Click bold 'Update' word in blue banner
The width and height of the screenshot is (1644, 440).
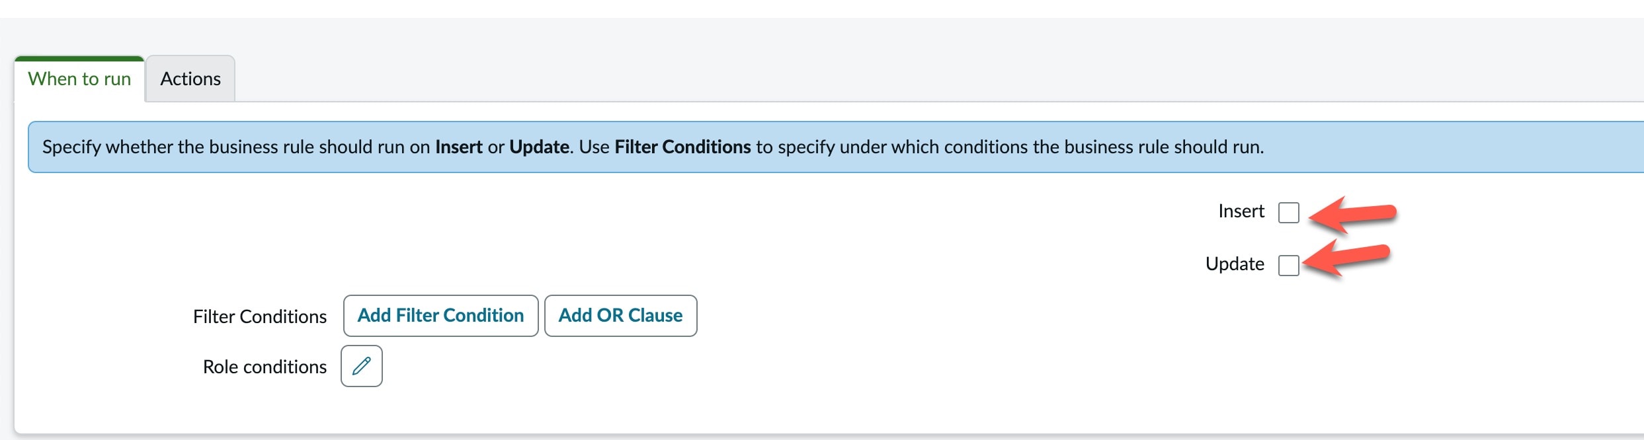[539, 147]
